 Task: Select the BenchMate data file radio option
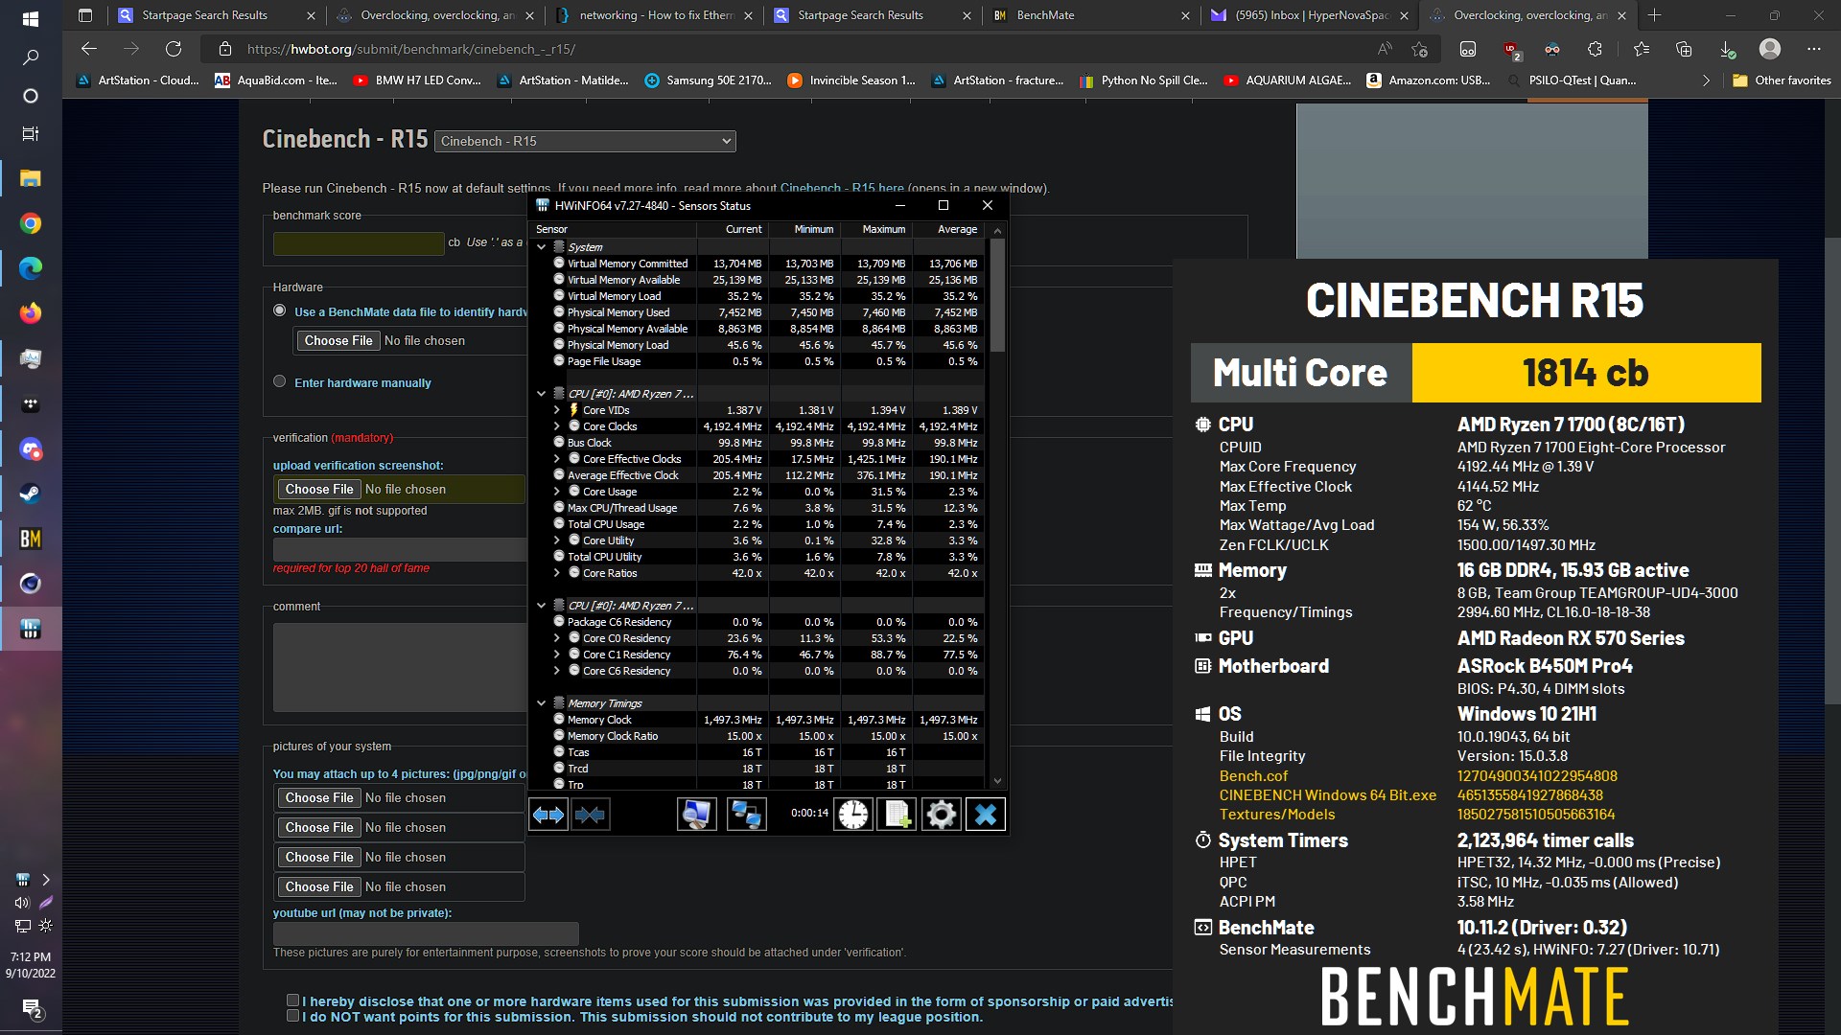pyautogui.click(x=280, y=310)
